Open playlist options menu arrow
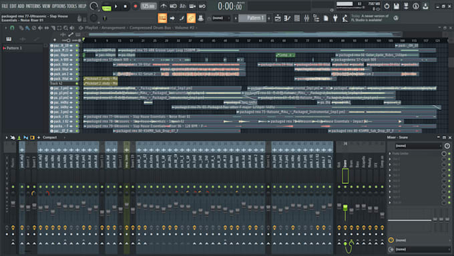This screenshot has height=256, width=454. point(5,28)
